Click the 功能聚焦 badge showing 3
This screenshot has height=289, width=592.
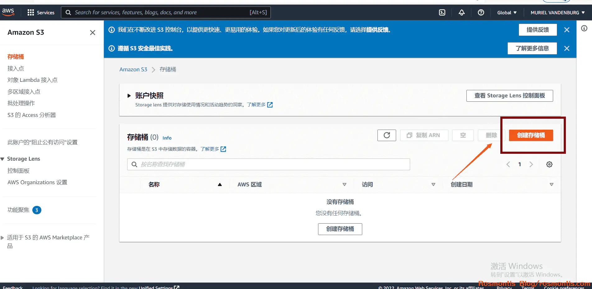pos(37,210)
